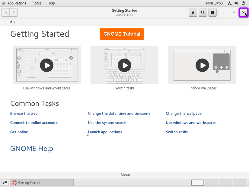
Task: Open the "Browse the web" link
Action: [x=24, y=113]
